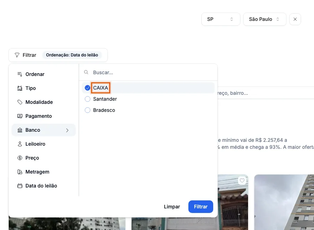Screen dimensions: 314x230
Task: Open the Data do leilão filter section
Action: click(x=44, y=186)
